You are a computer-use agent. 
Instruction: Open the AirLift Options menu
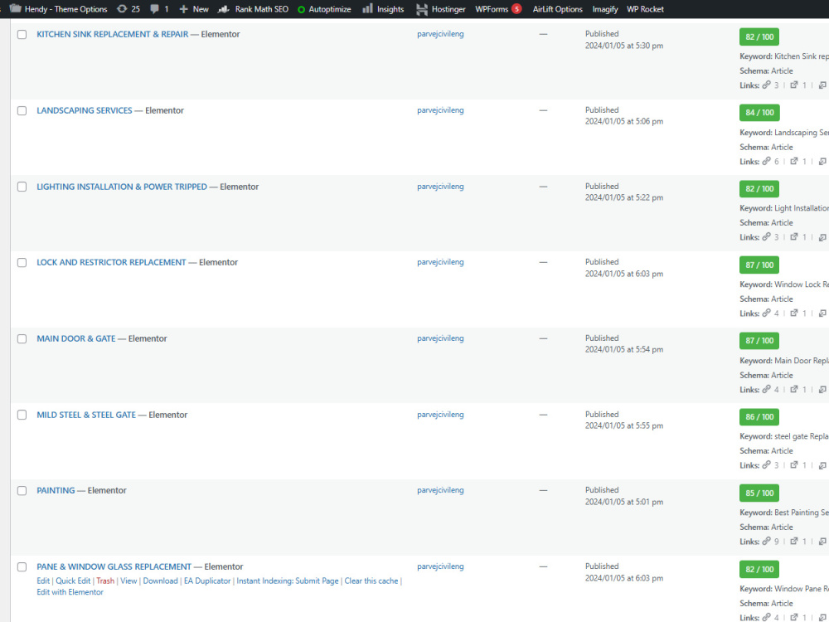(557, 9)
